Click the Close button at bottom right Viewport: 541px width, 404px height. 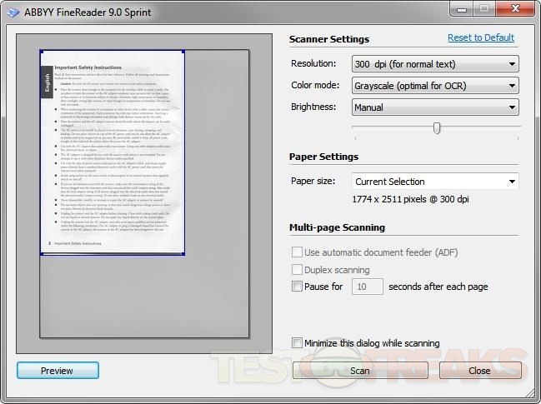479,371
